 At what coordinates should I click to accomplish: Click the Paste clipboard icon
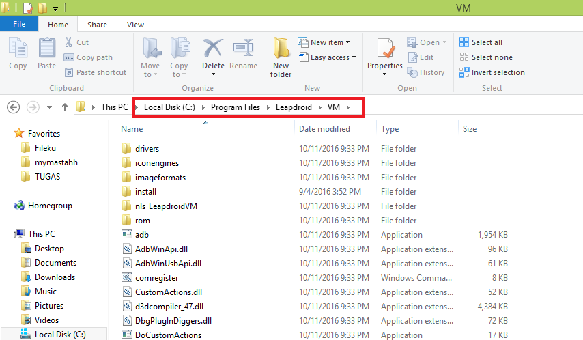47,48
